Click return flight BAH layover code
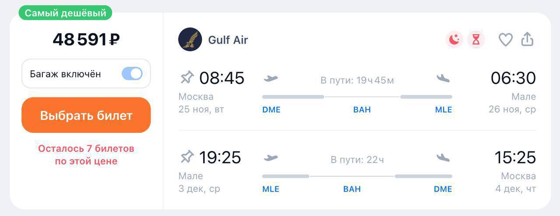The image size is (560, 216). click(352, 189)
